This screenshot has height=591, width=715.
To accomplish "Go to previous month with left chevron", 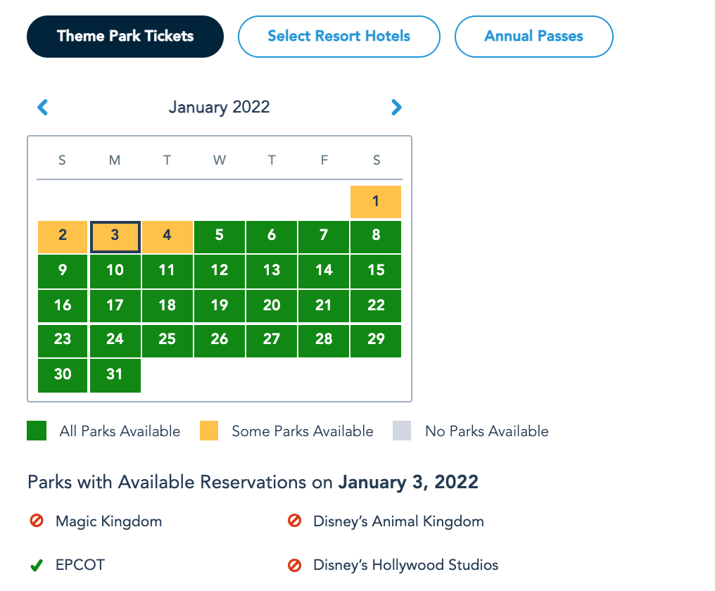I will click(43, 107).
